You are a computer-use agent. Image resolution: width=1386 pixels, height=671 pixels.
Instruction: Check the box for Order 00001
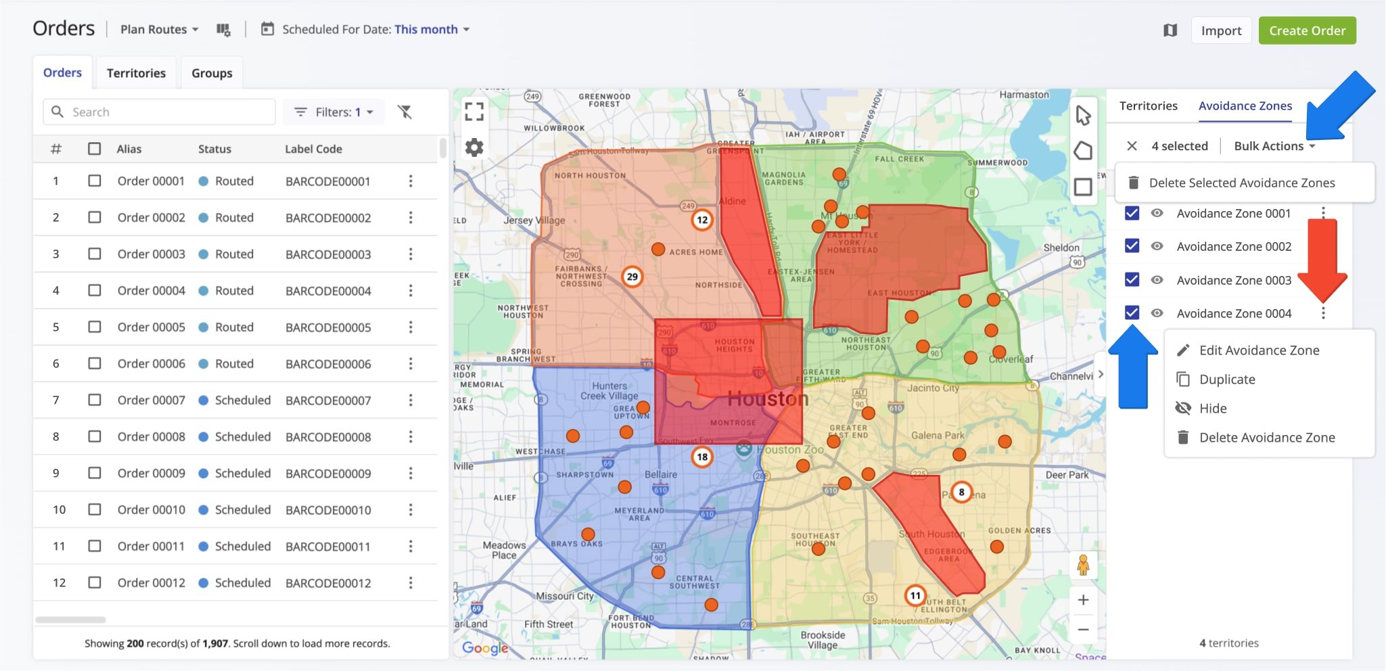click(x=95, y=181)
